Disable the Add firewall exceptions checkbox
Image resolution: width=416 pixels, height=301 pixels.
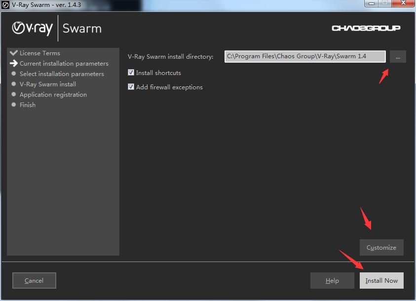pos(131,87)
